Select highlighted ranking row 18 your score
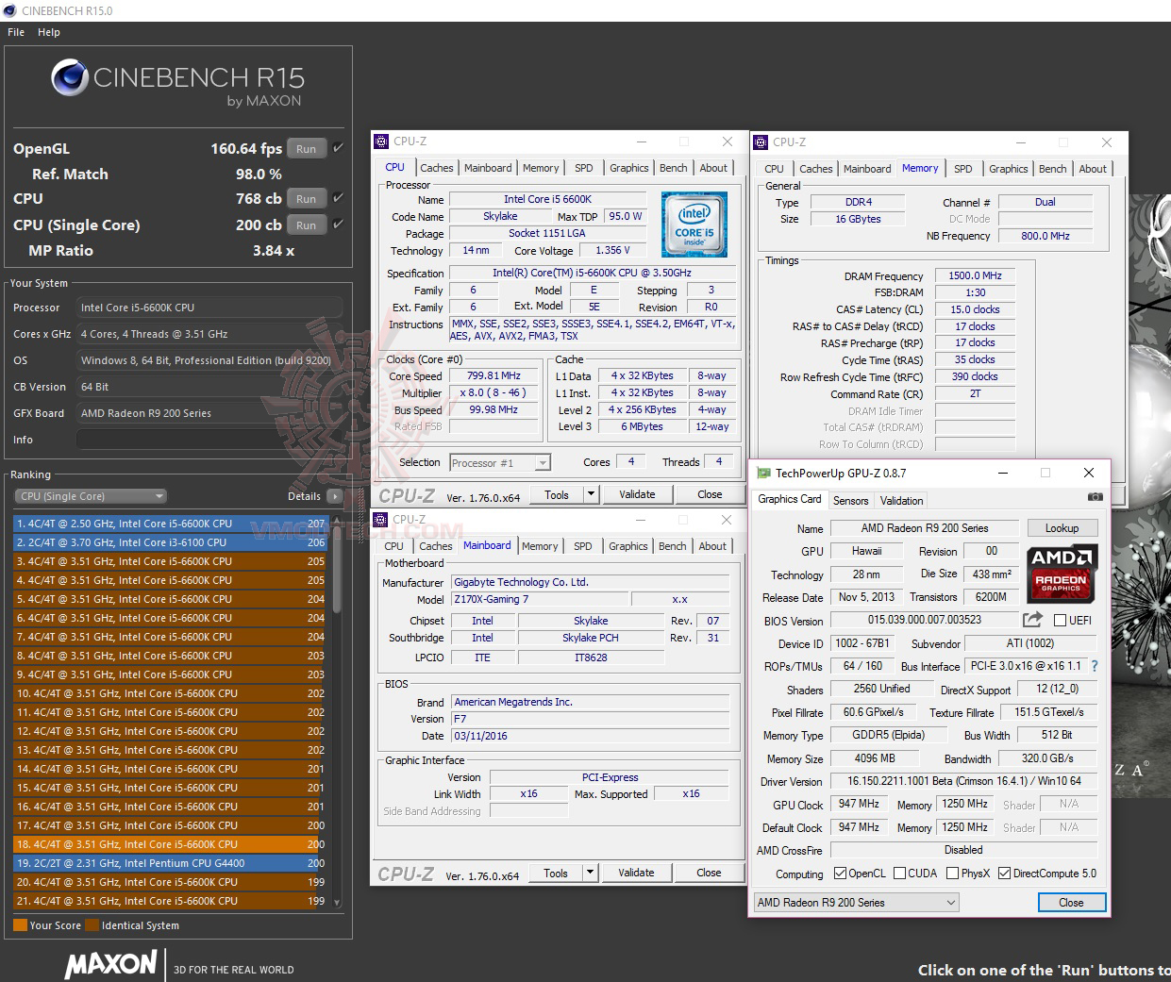The image size is (1171, 982). [170, 844]
